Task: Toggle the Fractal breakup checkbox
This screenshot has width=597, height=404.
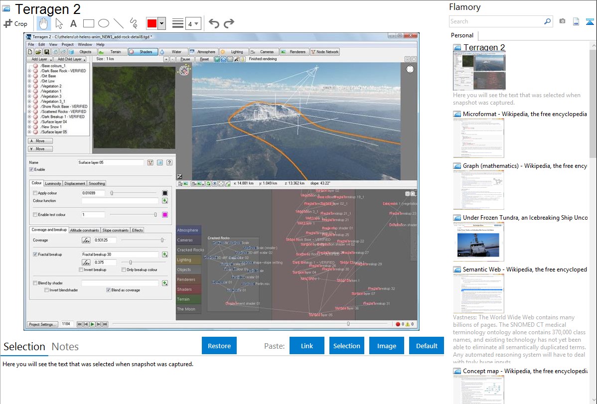Action: click(35, 255)
